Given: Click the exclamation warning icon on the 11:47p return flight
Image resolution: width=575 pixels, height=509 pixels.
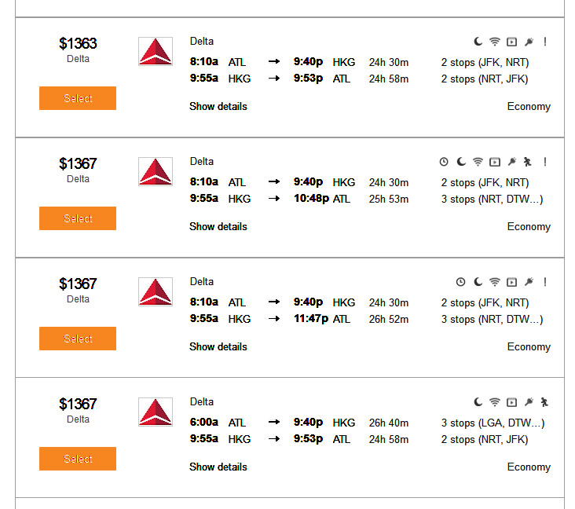Looking at the screenshot, I should (x=545, y=282).
